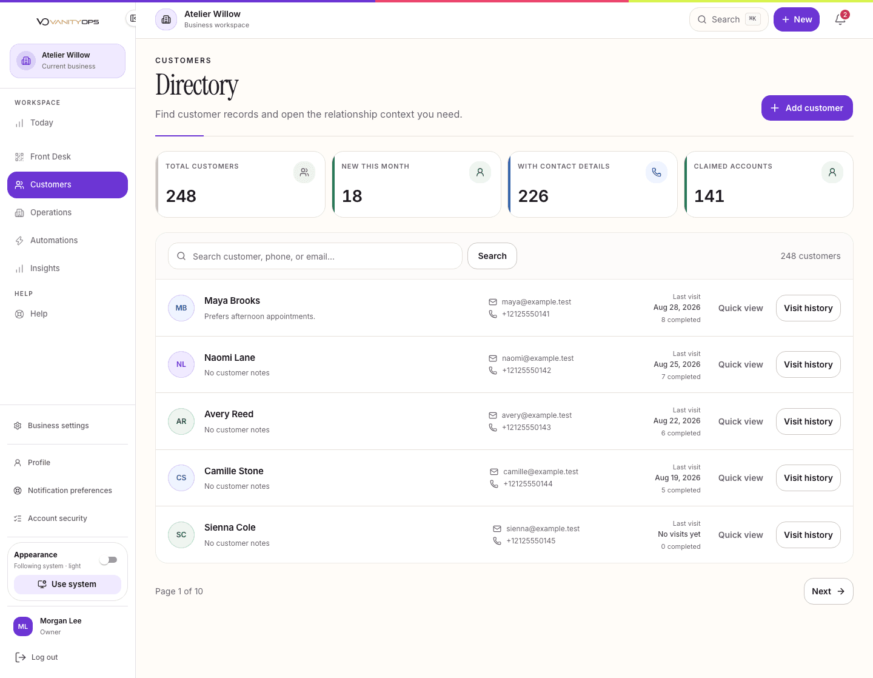Go to Today in the sidebar
The image size is (873, 678).
(x=67, y=123)
